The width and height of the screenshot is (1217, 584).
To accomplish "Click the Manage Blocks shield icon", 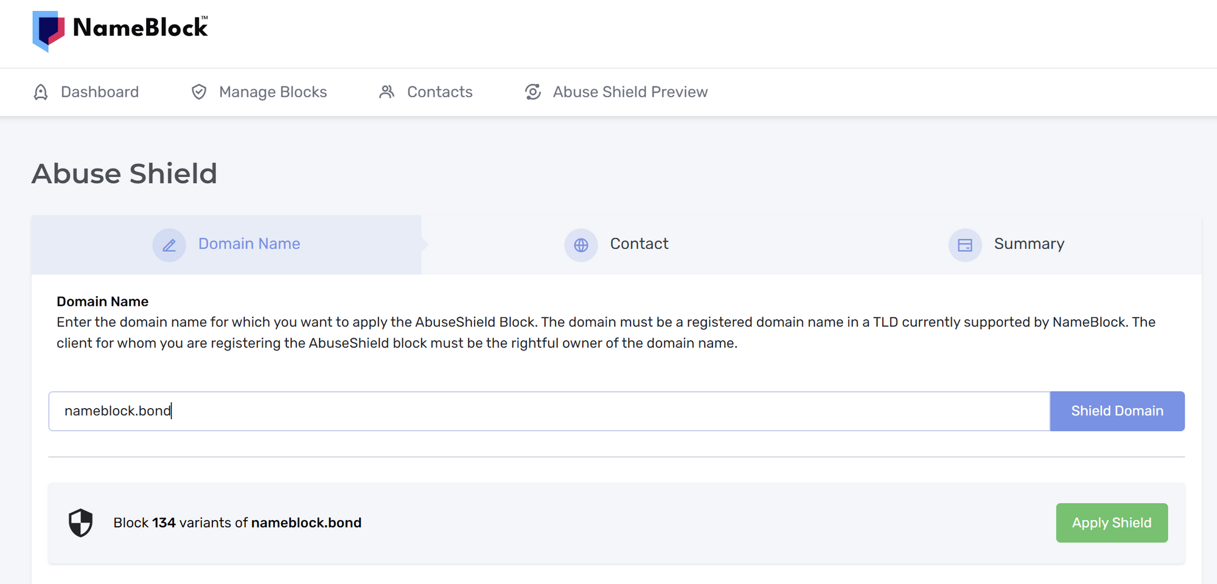I will (x=199, y=92).
